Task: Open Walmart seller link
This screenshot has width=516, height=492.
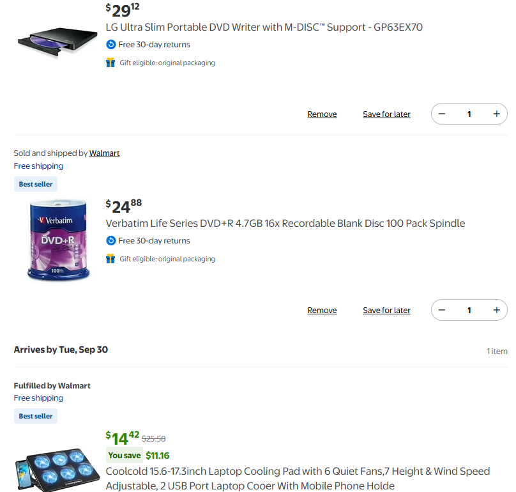Action: pyautogui.click(x=104, y=153)
